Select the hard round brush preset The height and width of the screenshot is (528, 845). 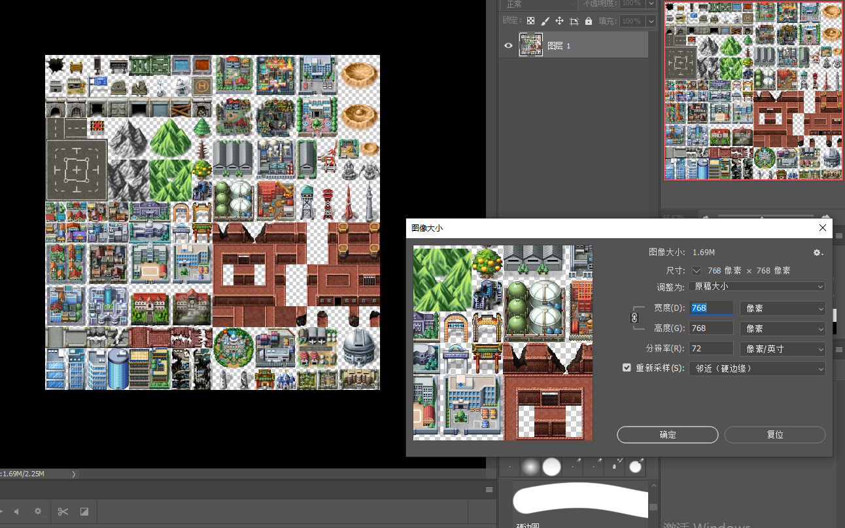pyautogui.click(x=552, y=466)
